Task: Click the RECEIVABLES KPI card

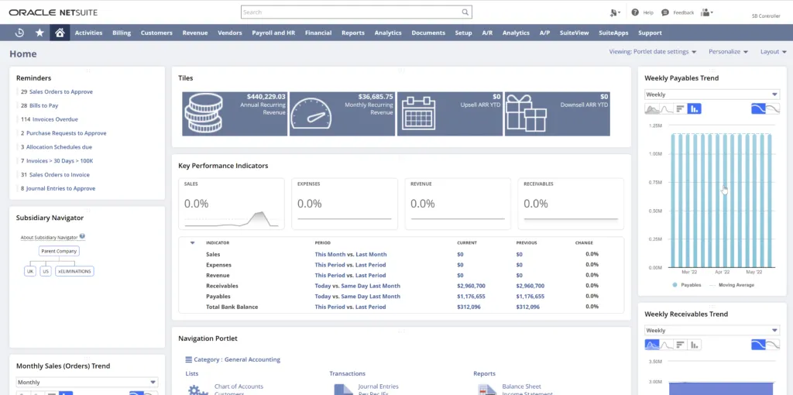Action: [x=571, y=204]
